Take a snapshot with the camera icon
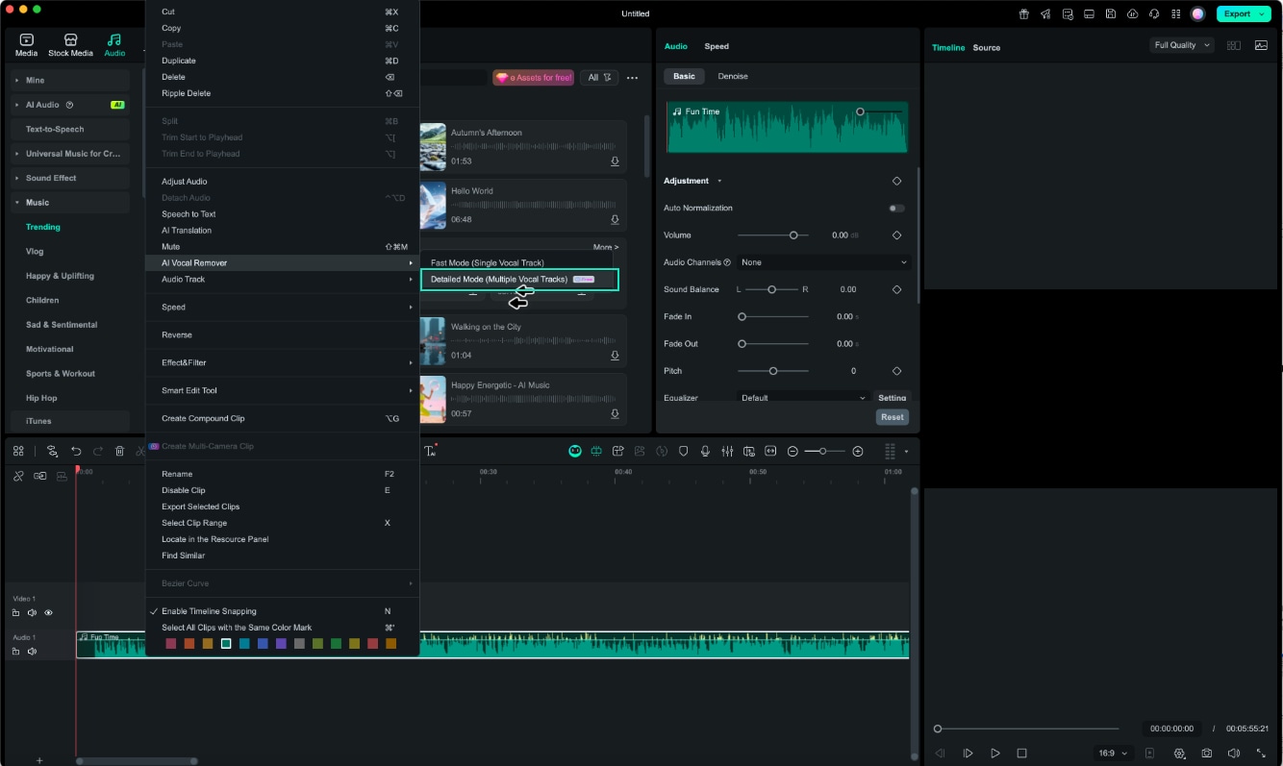 click(x=1208, y=754)
